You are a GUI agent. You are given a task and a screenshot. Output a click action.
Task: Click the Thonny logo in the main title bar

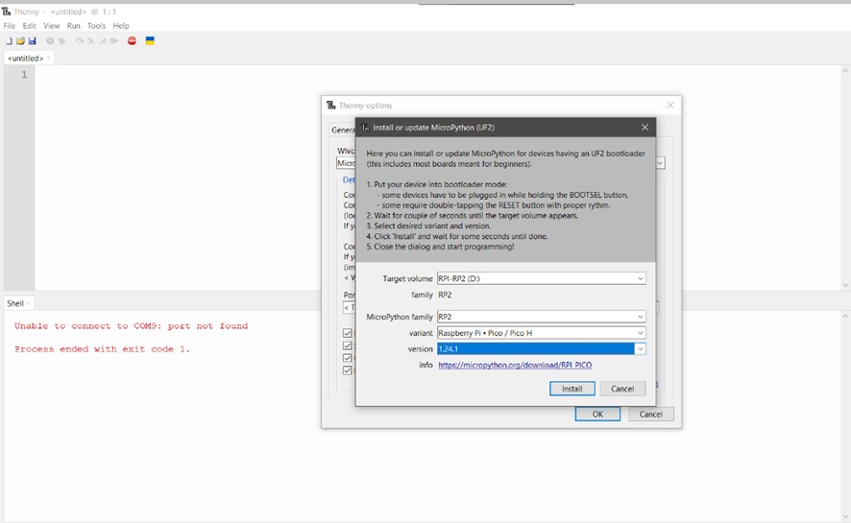pos(7,12)
